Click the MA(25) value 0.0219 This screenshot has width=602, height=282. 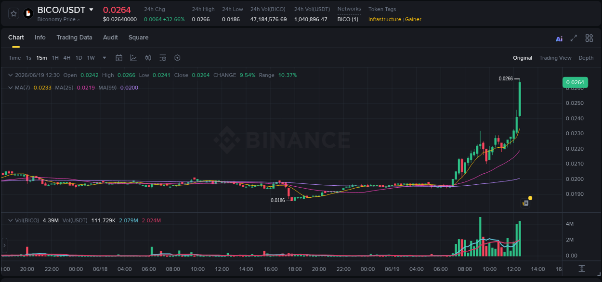(x=86, y=88)
